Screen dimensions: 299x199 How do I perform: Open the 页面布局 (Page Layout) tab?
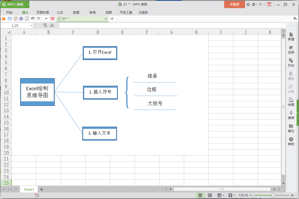pos(42,12)
